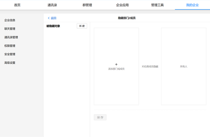The height and width of the screenshot is (137, 210).
Task: Open 企业信息 in the sidebar
Action: click(x=10, y=20)
